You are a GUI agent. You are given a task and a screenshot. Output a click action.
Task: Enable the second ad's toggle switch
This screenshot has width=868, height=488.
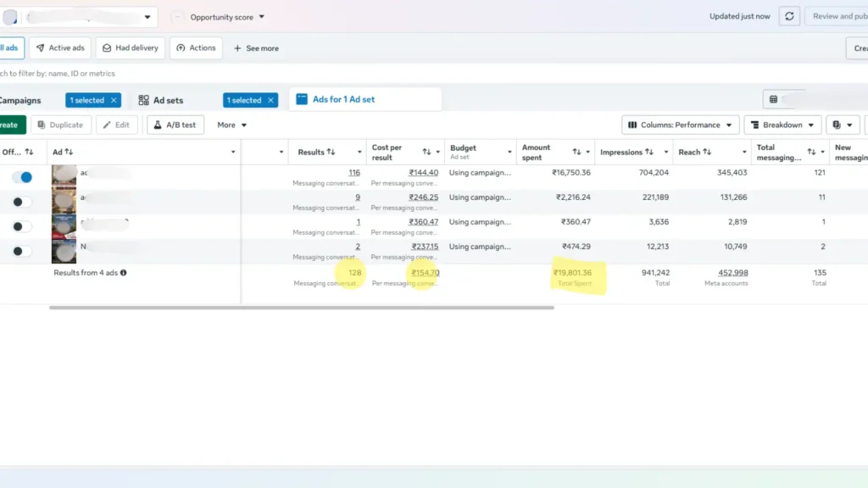pyautogui.click(x=23, y=202)
